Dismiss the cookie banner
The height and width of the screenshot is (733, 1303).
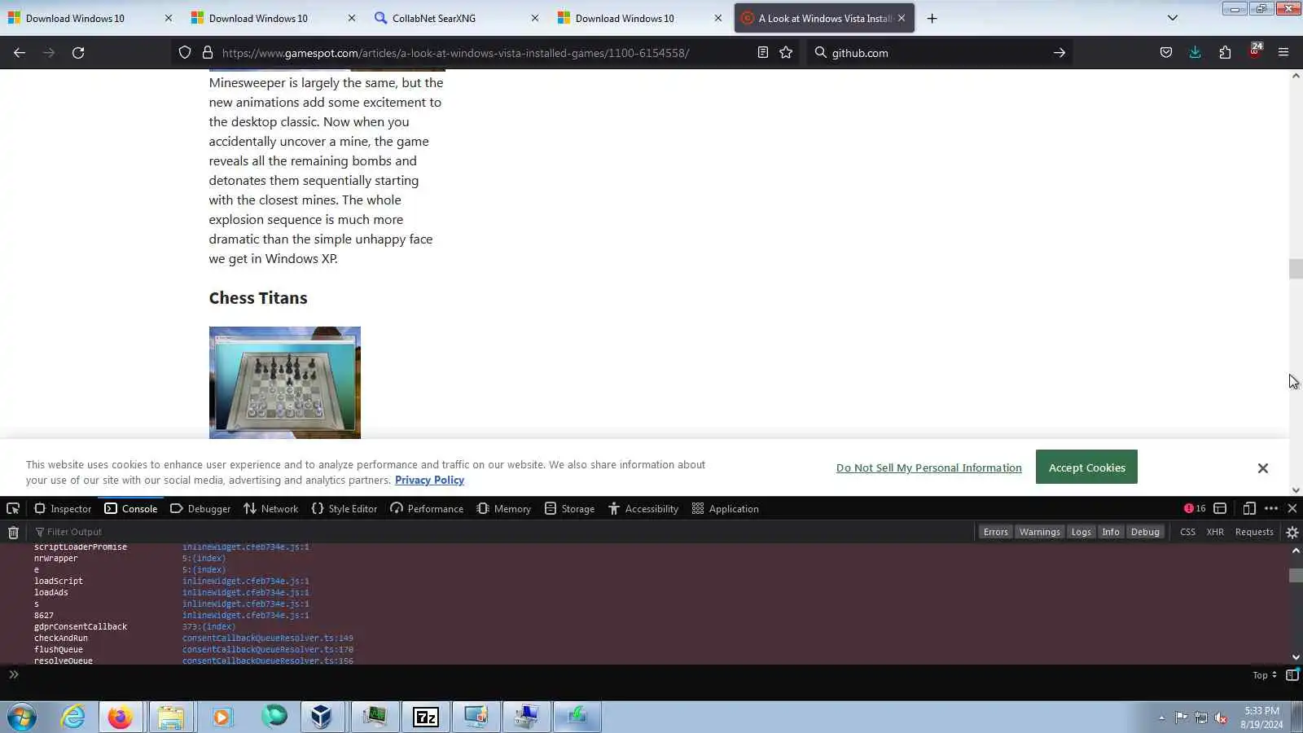coord(1262,468)
